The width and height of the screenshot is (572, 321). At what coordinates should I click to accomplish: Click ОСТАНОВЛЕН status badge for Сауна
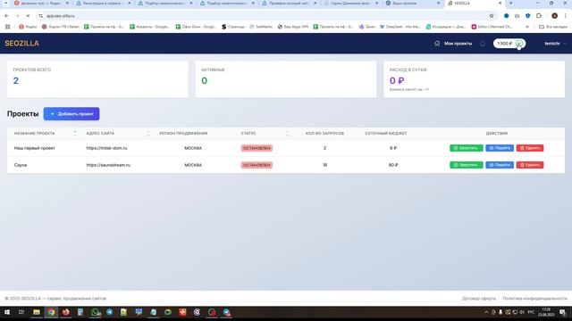[257, 165]
